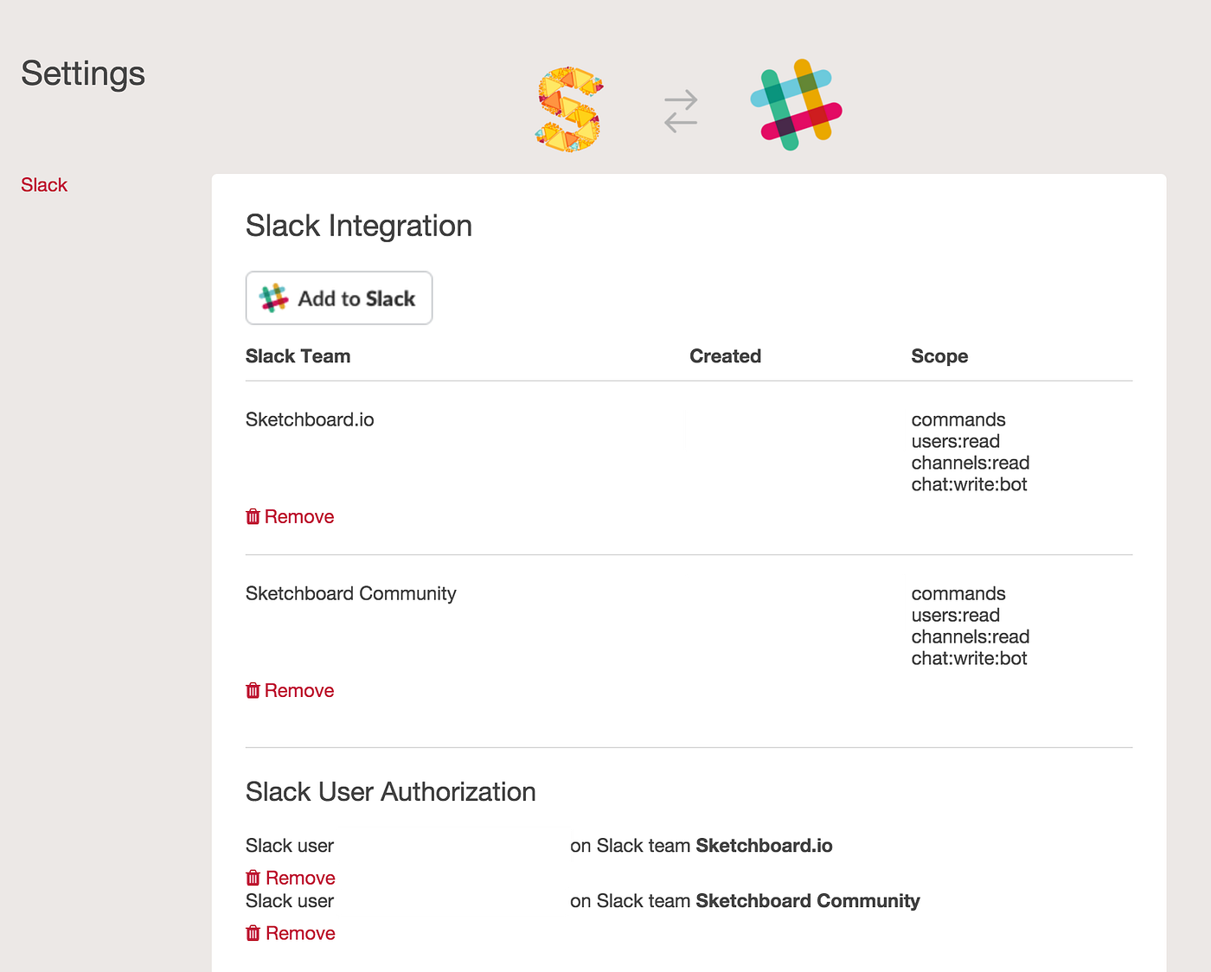Select Slack in the settings sidebar
Screen dimensions: 1211x972
tap(43, 184)
